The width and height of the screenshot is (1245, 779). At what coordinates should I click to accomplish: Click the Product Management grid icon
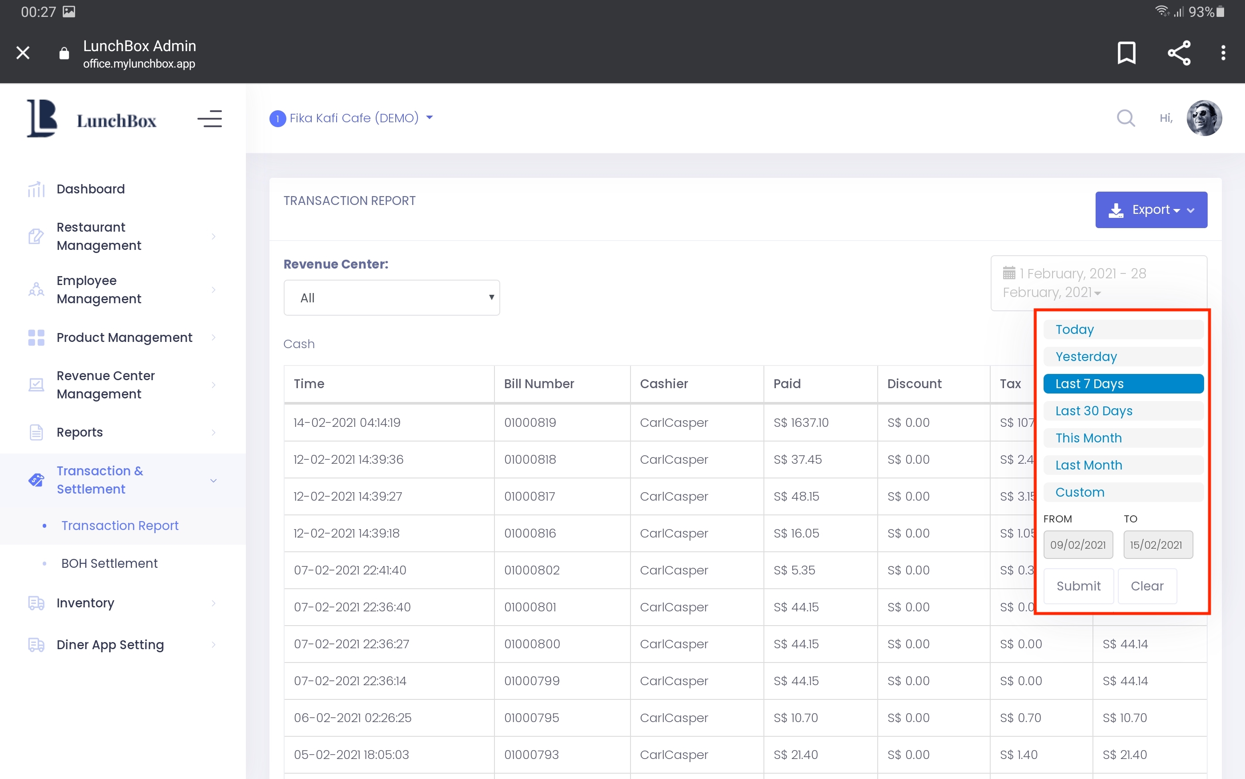(x=36, y=337)
